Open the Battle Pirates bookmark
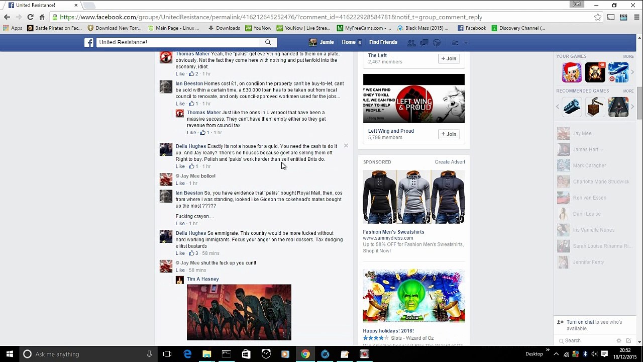 (x=55, y=28)
